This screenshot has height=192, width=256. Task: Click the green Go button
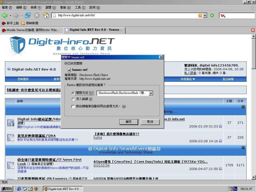212,15
